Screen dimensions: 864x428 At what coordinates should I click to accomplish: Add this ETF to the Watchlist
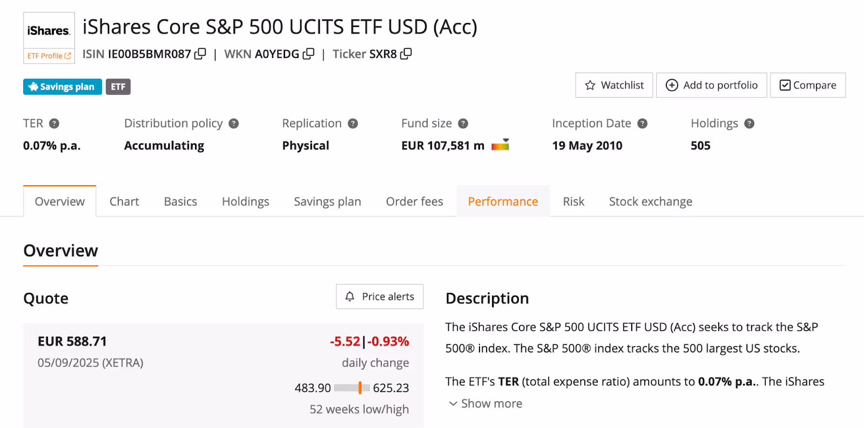614,85
